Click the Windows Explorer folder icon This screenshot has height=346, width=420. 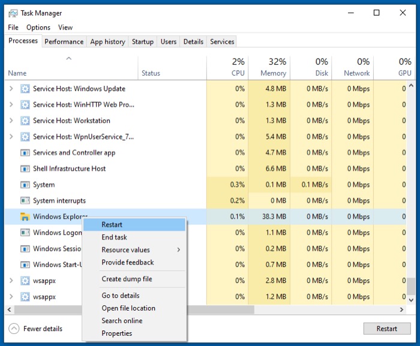tap(25, 217)
